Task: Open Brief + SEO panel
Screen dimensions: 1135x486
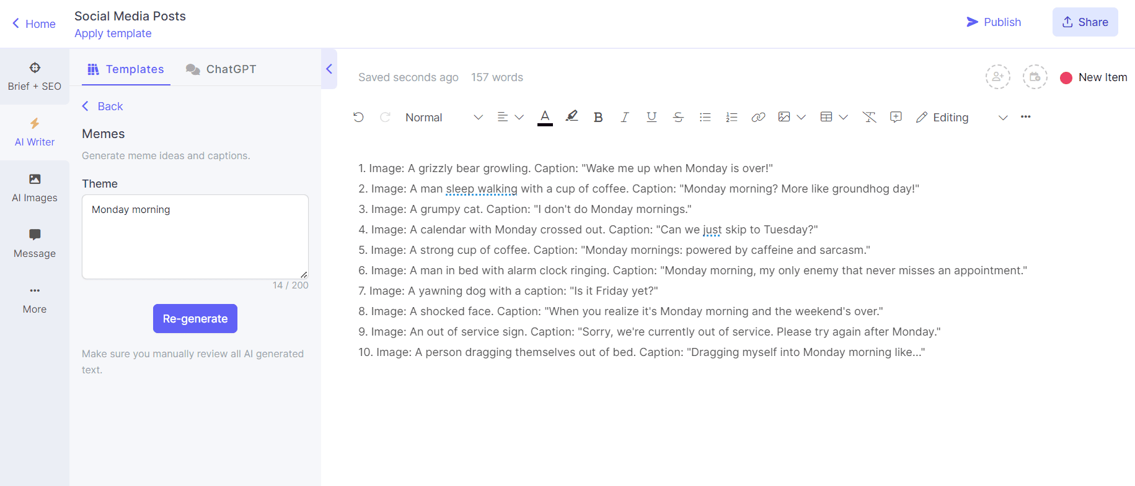Action: click(35, 77)
